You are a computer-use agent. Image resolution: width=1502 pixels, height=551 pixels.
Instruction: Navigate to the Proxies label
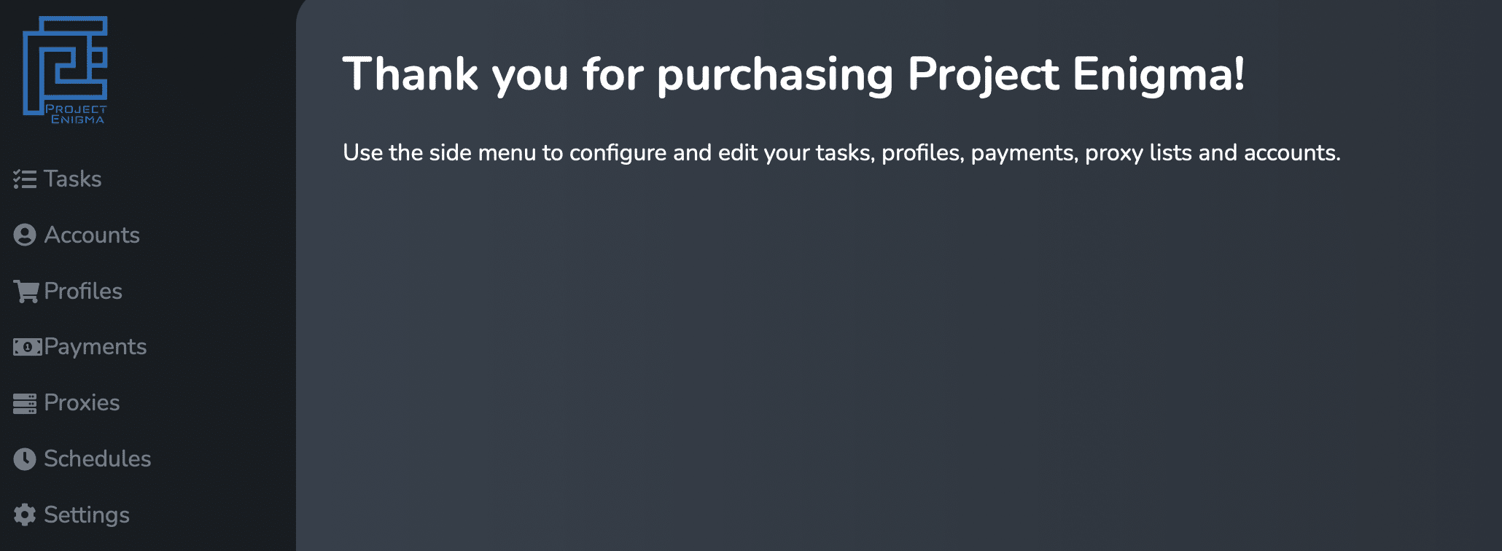82,402
